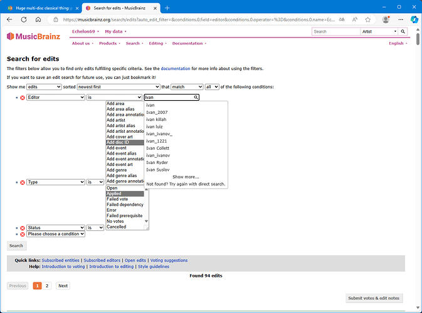Open the Status field dropdown
This screenshot has height=313, width=422.
[x=56, y=228]
